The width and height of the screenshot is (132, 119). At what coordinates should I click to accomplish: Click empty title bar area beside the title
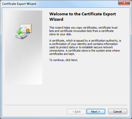point(76,4)
